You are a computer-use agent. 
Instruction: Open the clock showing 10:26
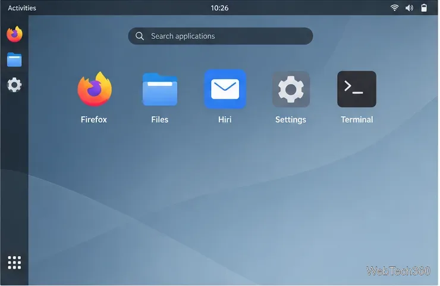pyautogui.click(x=219, y=8)
